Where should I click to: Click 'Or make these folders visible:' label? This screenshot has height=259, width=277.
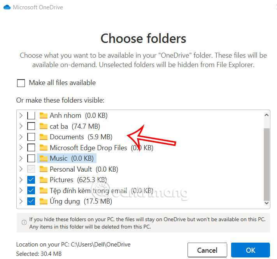[x=60, y=100]
